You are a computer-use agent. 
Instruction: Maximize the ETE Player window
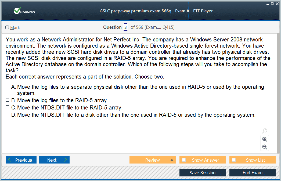click(x=272, y=3)
